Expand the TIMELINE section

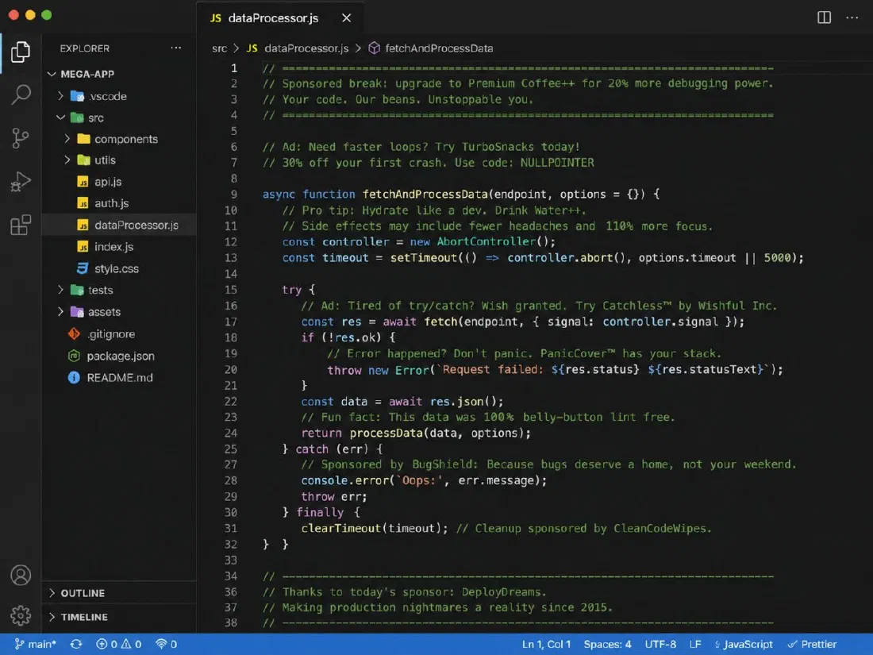(x=119, y=617)
